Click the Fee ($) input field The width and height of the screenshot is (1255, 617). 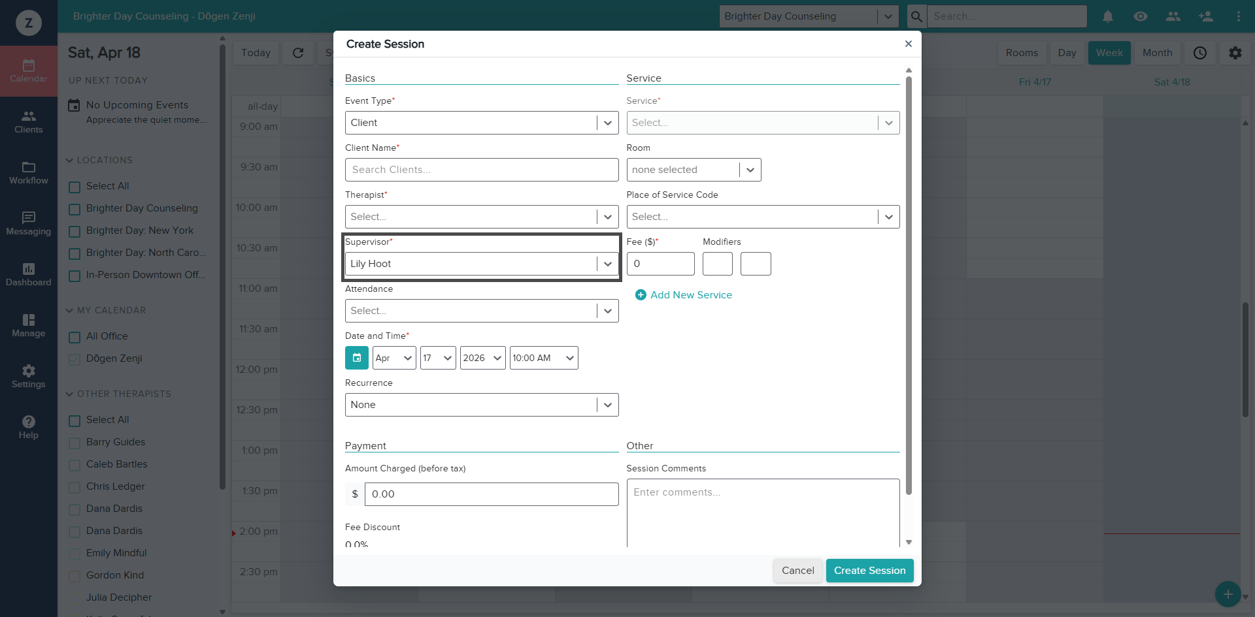point(660,264)
